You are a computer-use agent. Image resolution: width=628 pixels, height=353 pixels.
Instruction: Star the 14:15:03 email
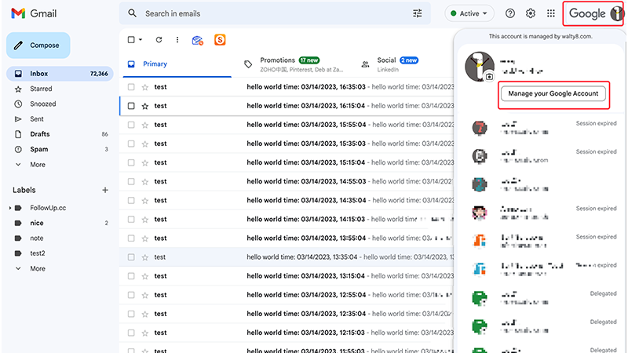[x=145, y=220]
